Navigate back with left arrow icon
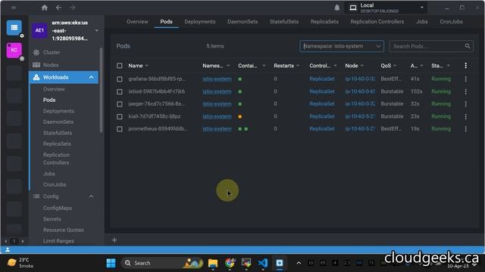 [59, 8]
